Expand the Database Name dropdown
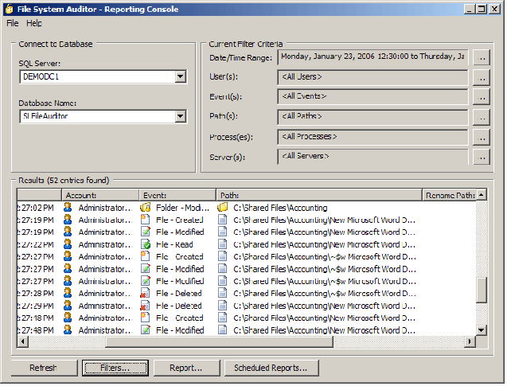Screen dimensions: 507x386 click(x=181, y=116)
